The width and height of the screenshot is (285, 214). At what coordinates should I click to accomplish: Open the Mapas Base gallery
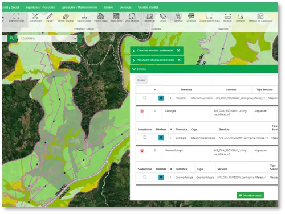pyautogui.click(x=116, y=16)
